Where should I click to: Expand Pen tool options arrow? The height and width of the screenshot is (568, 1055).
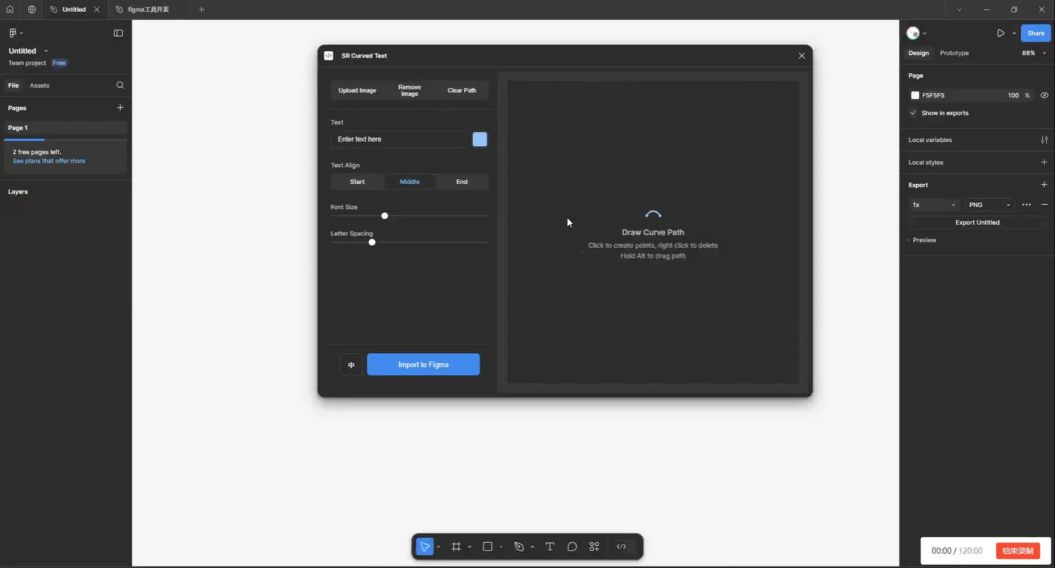(x=532, y=547)
